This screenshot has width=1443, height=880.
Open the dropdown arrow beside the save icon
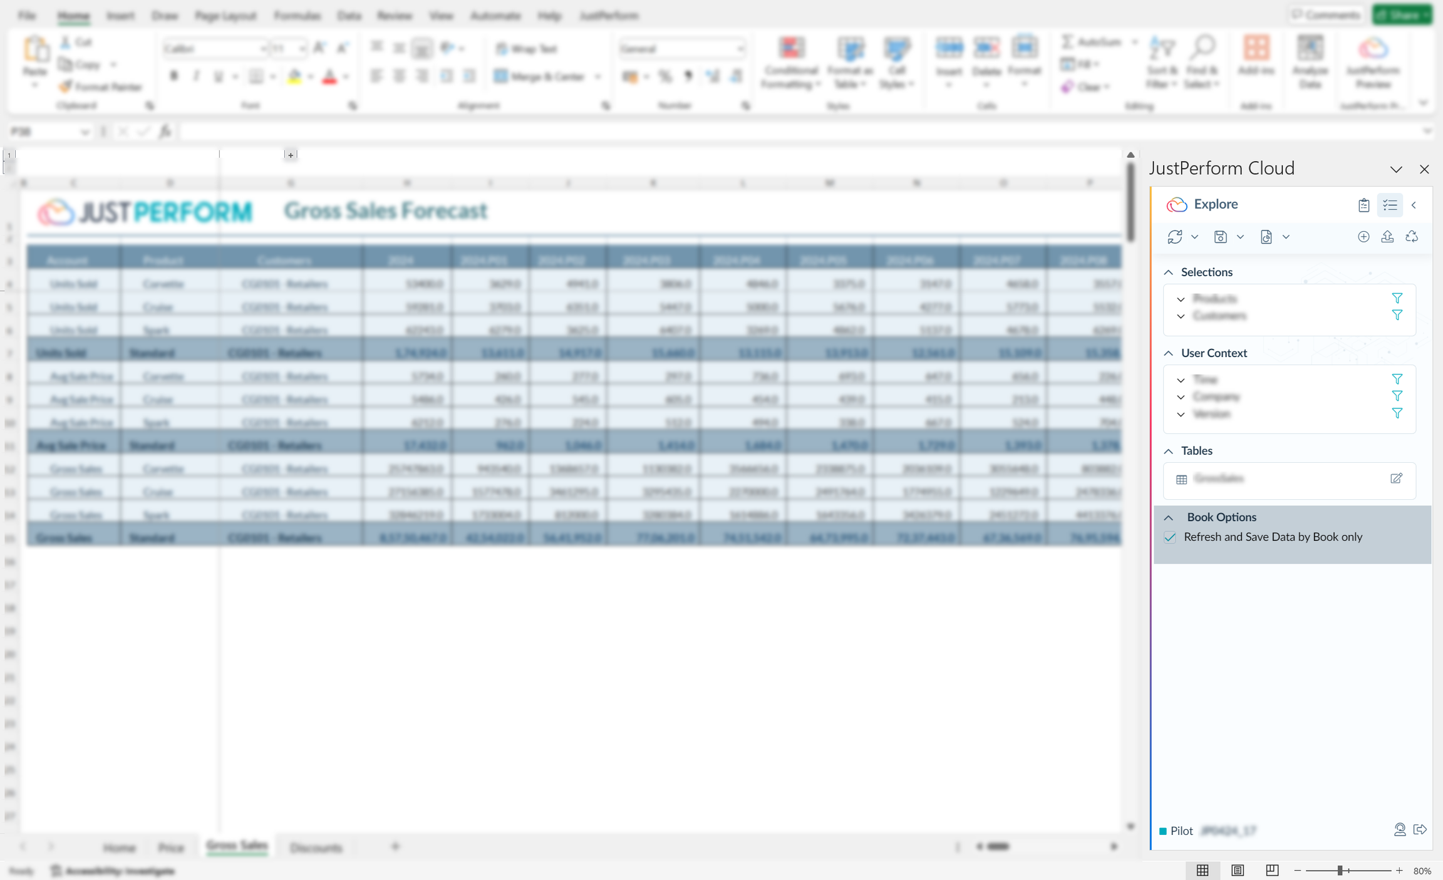[1240, 237]
